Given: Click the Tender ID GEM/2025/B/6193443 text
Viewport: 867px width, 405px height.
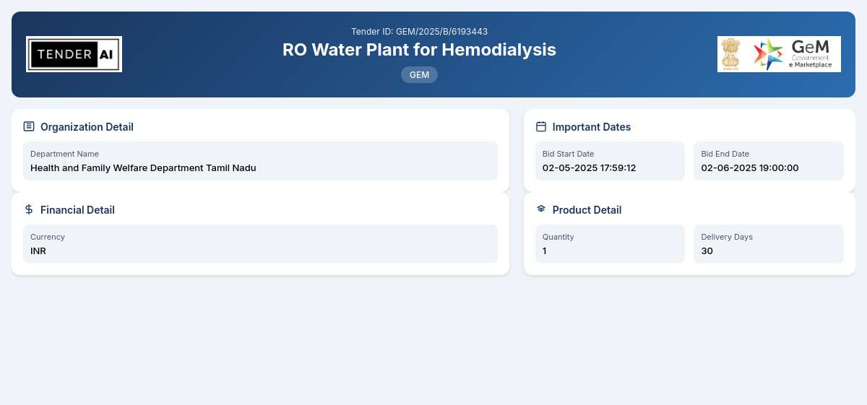Looking at the screenshot, I should pyautogui.click(x=419, y=31).
